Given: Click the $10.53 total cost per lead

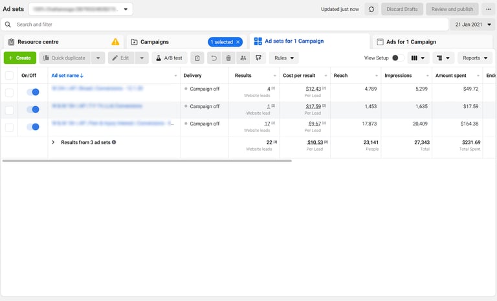Looking at the screenshot, I should click(315, 142).
